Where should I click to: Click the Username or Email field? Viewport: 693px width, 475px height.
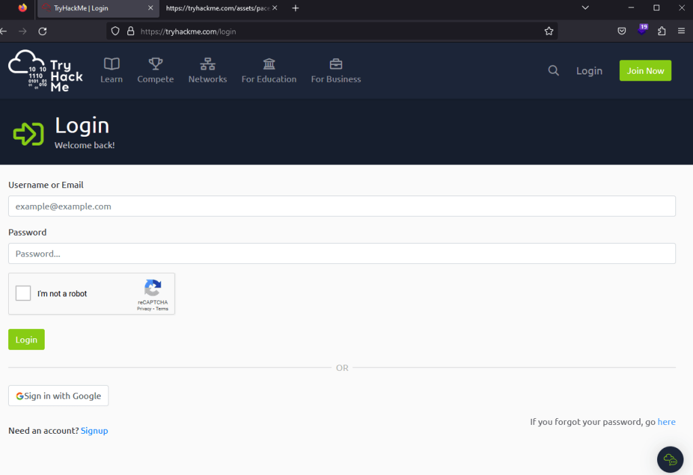(341, 206)
